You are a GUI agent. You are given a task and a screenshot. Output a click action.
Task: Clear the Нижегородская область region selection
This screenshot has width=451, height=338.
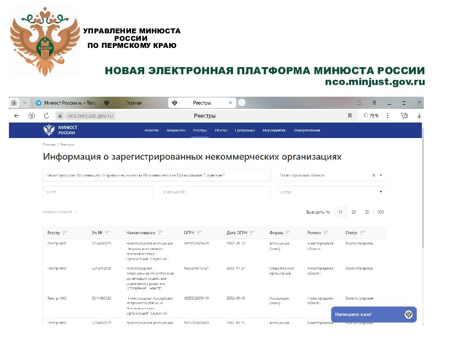[x=373, y=175]
